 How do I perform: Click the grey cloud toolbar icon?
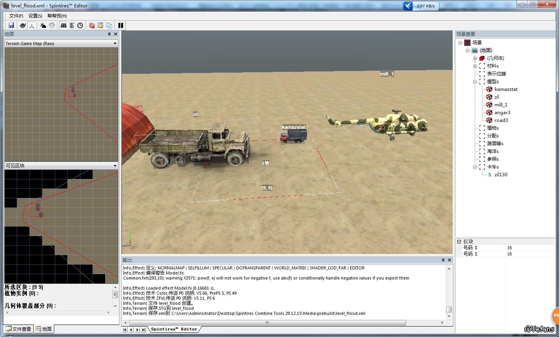[x=52, y=25]
